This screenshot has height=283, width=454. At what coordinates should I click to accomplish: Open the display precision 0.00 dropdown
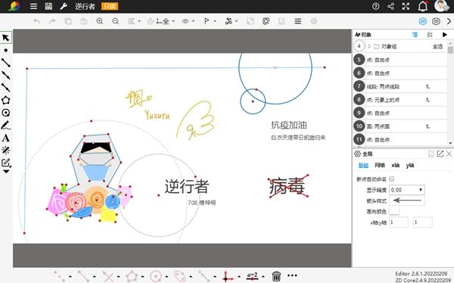pyautogui.click(x=407, y=190)
